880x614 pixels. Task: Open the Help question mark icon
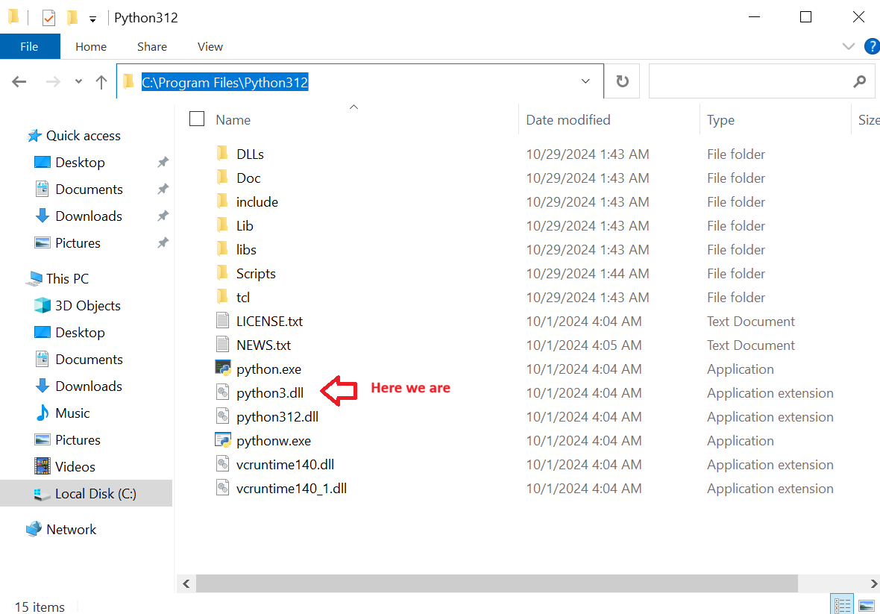[872, 46]
